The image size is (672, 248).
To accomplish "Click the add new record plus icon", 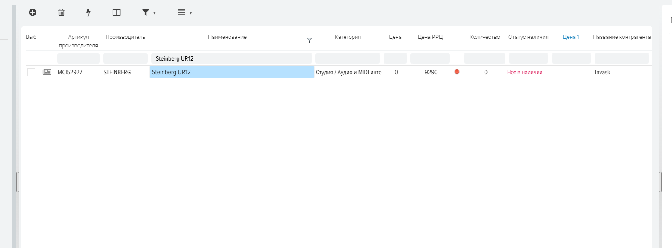I will [x=33, y=12].
